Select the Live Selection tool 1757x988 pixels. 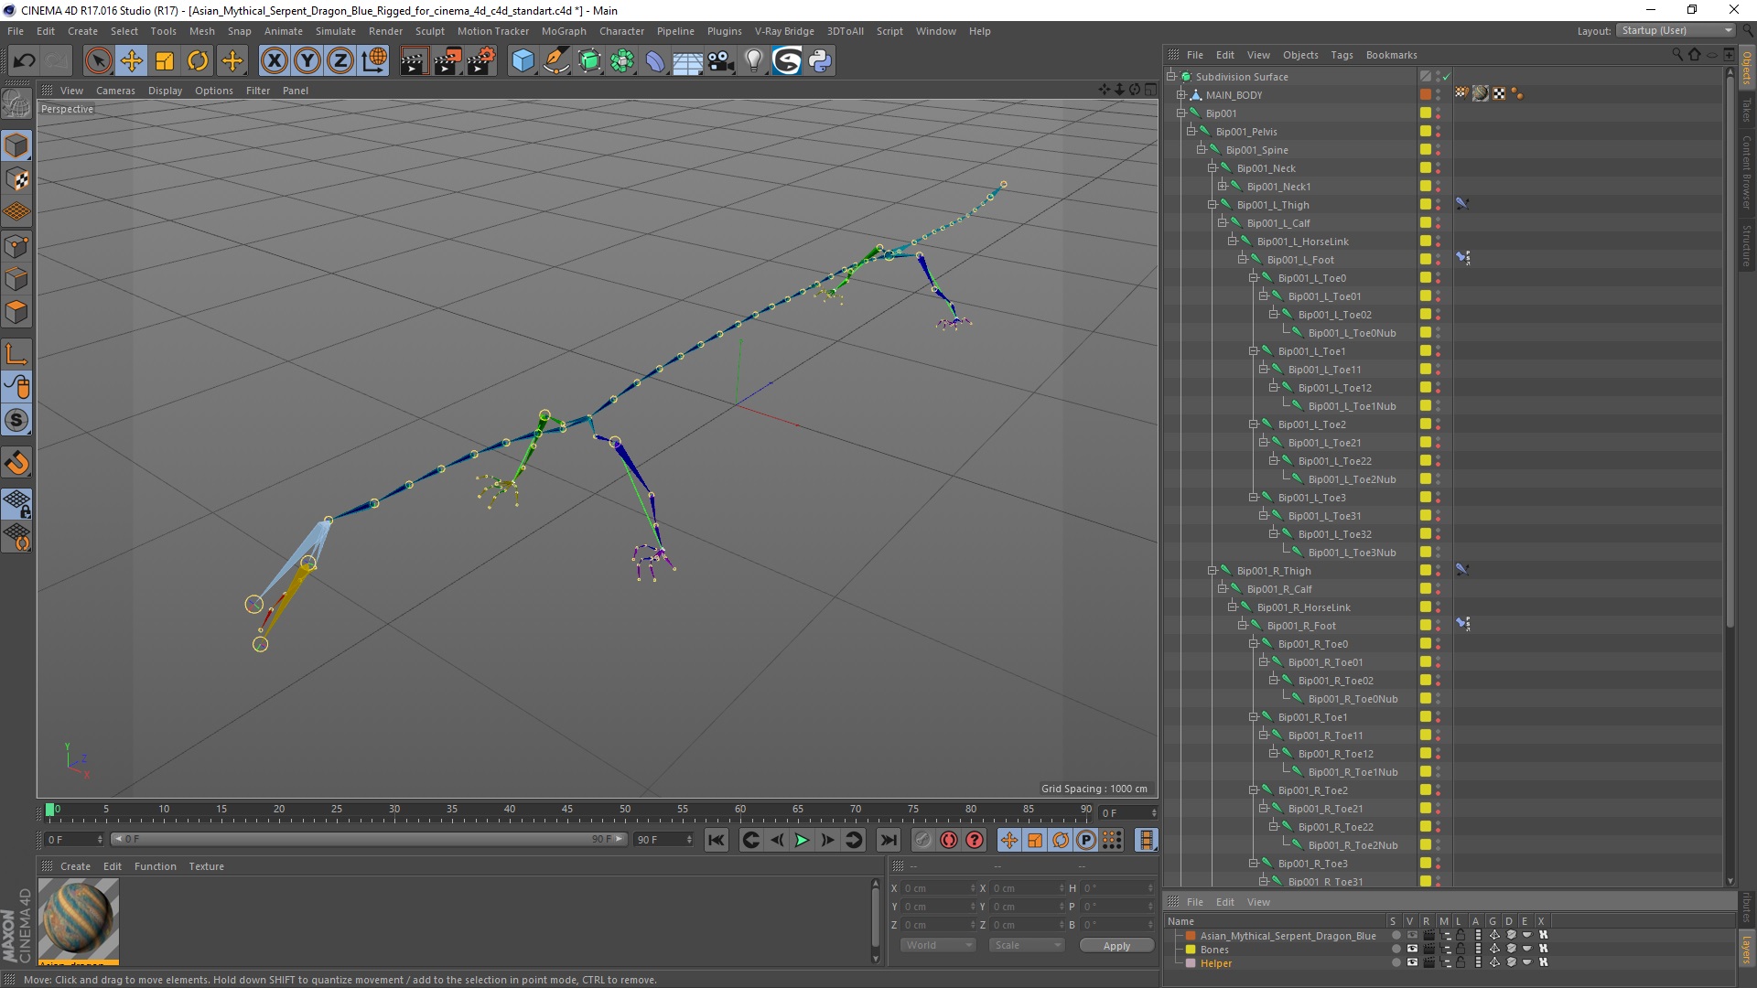click(x=98, y=61)
